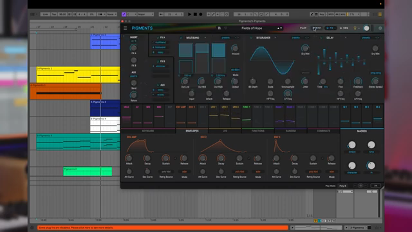The width and height of the screenshot is (412, 232).
Task: Toggle Bitcrusher effect power button
Action: pos(250,37)
